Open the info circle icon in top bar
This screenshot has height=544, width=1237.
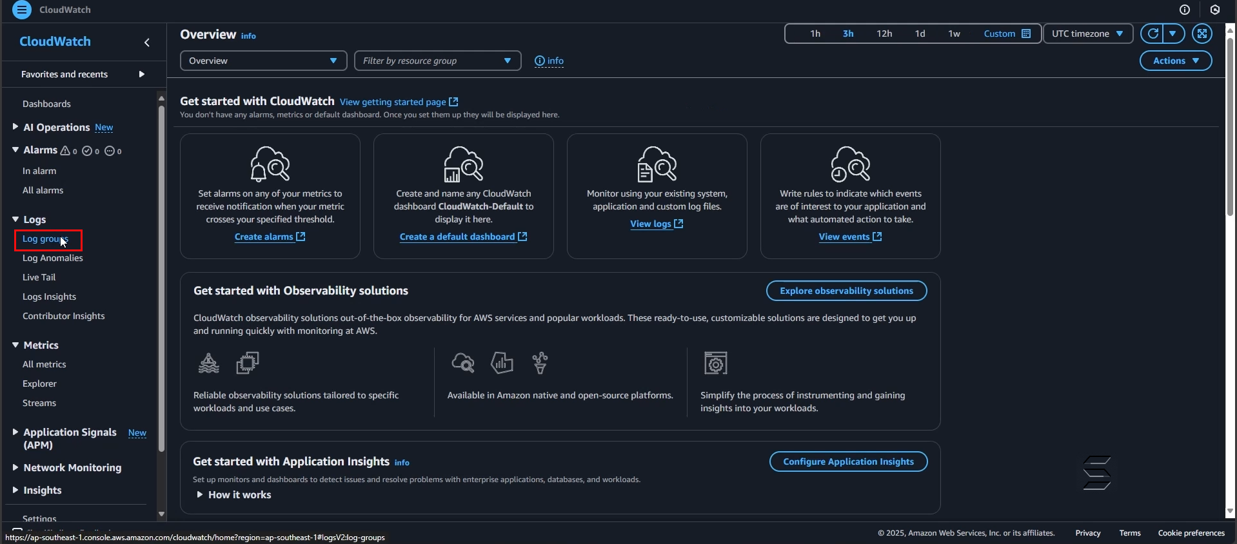[1185, 10]
